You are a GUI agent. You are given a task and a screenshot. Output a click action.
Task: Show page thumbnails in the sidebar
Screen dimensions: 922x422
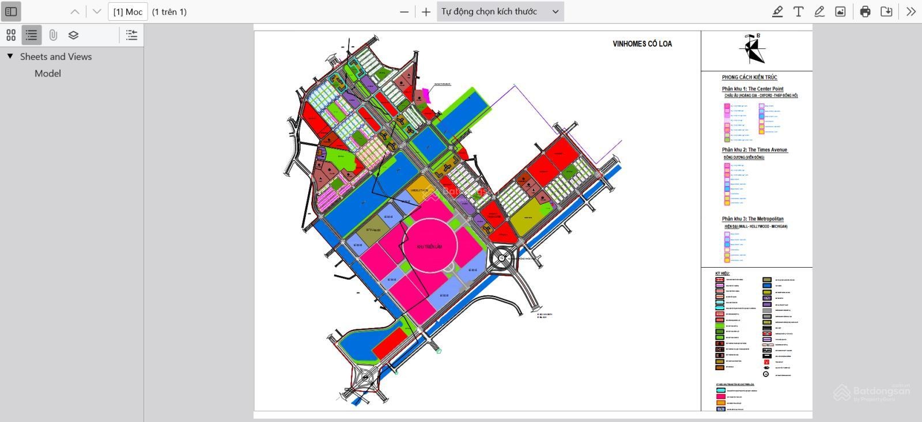point(11,35)
